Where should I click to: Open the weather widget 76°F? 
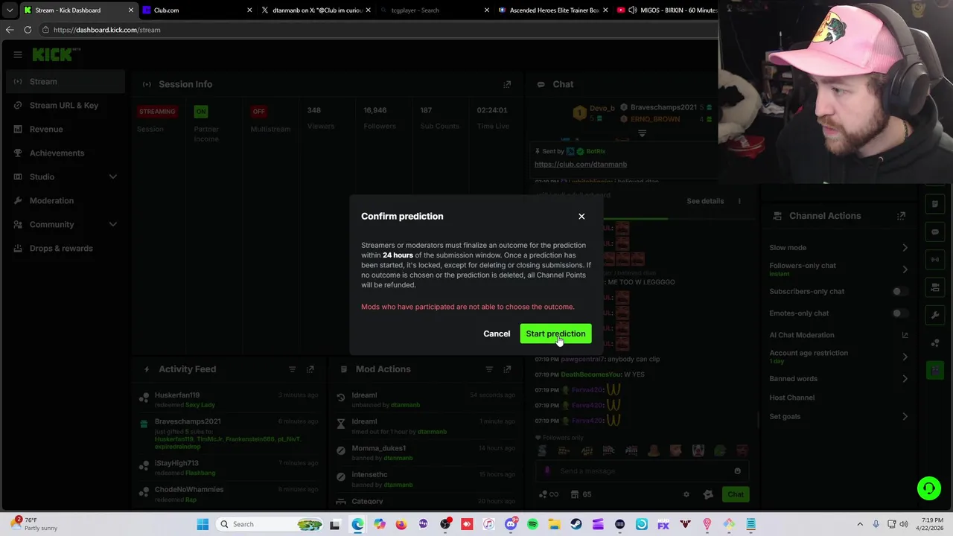pyautogui.click(x=34, y=525)
